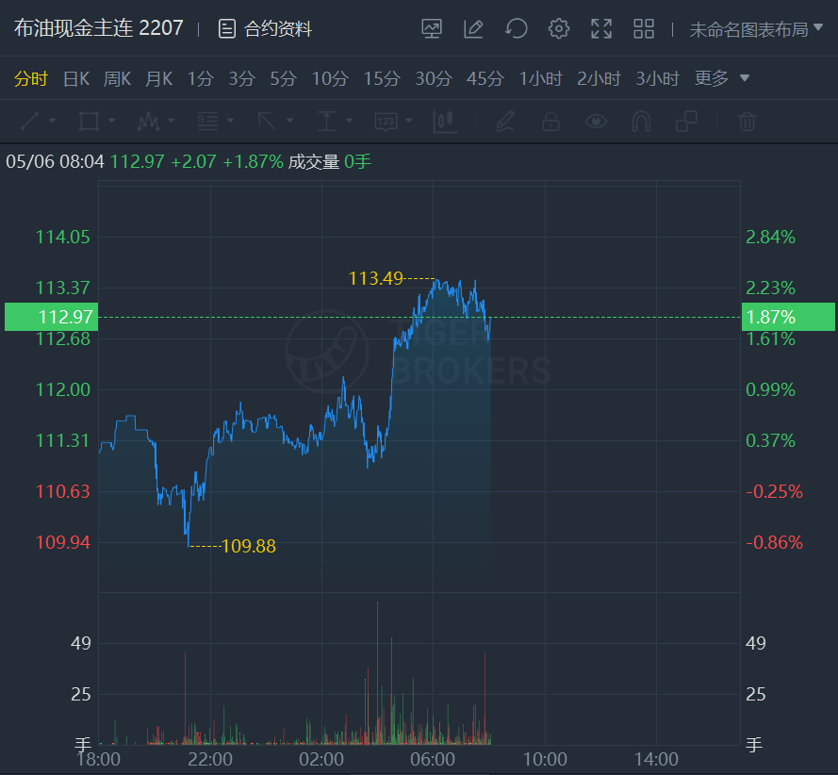Screen dimensions: 838x775
Task: Click the edit note pencil icon
Action: coord(473,29)
